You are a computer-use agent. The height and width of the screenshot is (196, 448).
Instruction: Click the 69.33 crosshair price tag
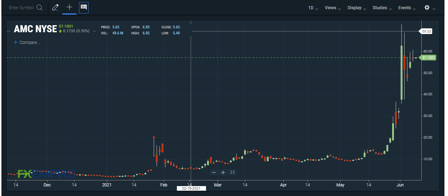(426, 31)
